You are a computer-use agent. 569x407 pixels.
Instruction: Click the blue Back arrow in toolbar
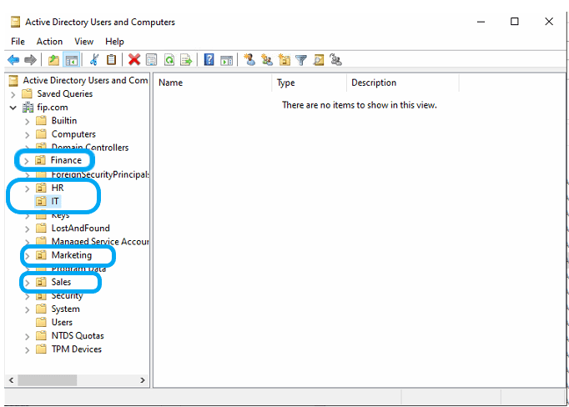pos(13,60)
